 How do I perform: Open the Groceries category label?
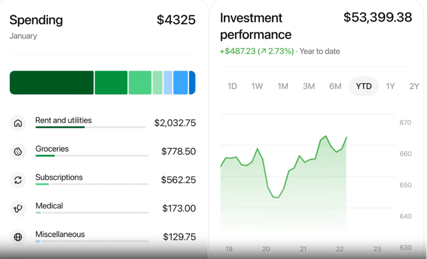tap(52, 149)
